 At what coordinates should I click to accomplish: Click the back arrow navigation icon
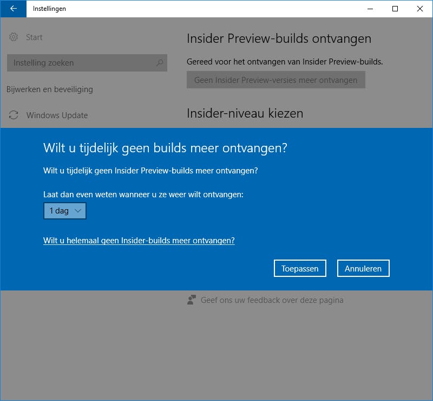(13, 9)
